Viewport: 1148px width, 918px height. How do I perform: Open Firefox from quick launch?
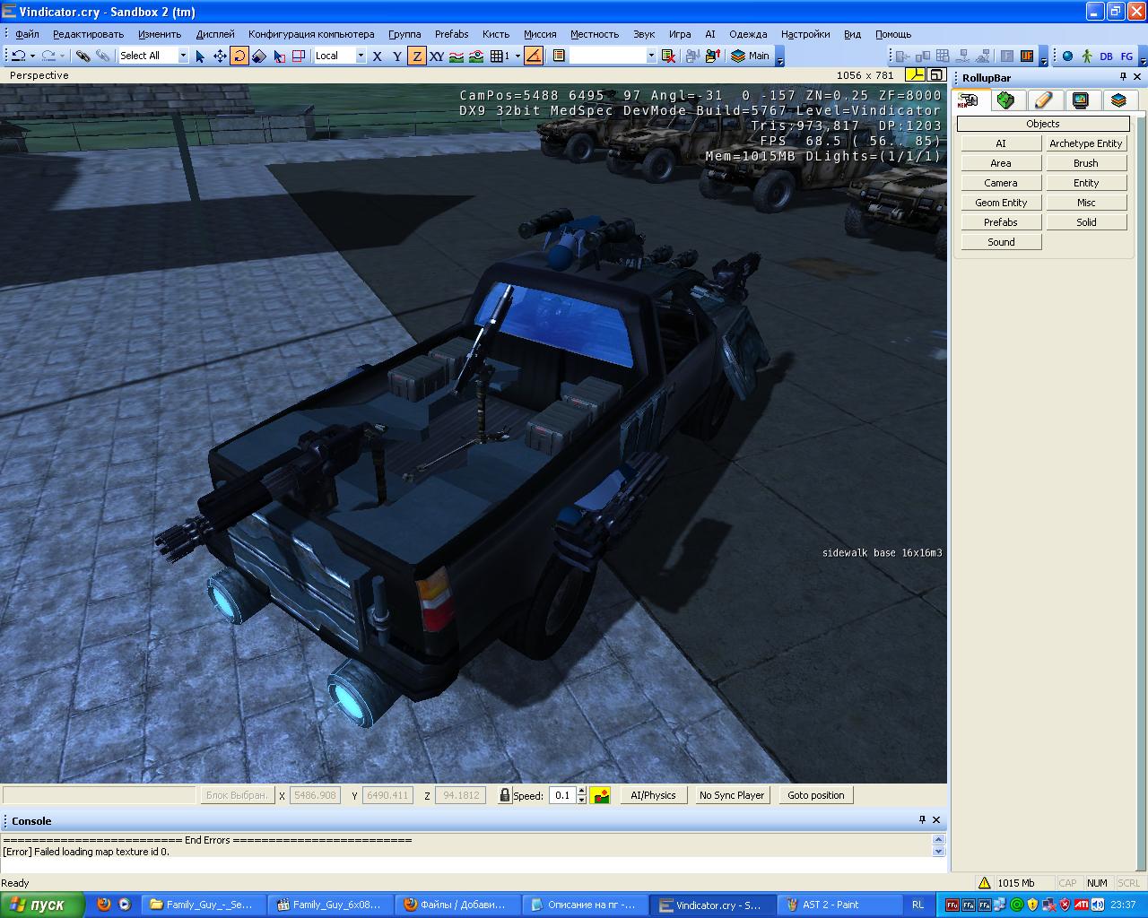(104, 905)
